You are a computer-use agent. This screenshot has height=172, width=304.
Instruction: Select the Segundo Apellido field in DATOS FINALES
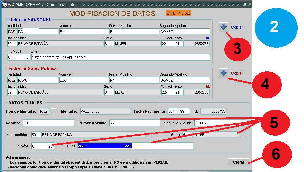click(220, 123)
